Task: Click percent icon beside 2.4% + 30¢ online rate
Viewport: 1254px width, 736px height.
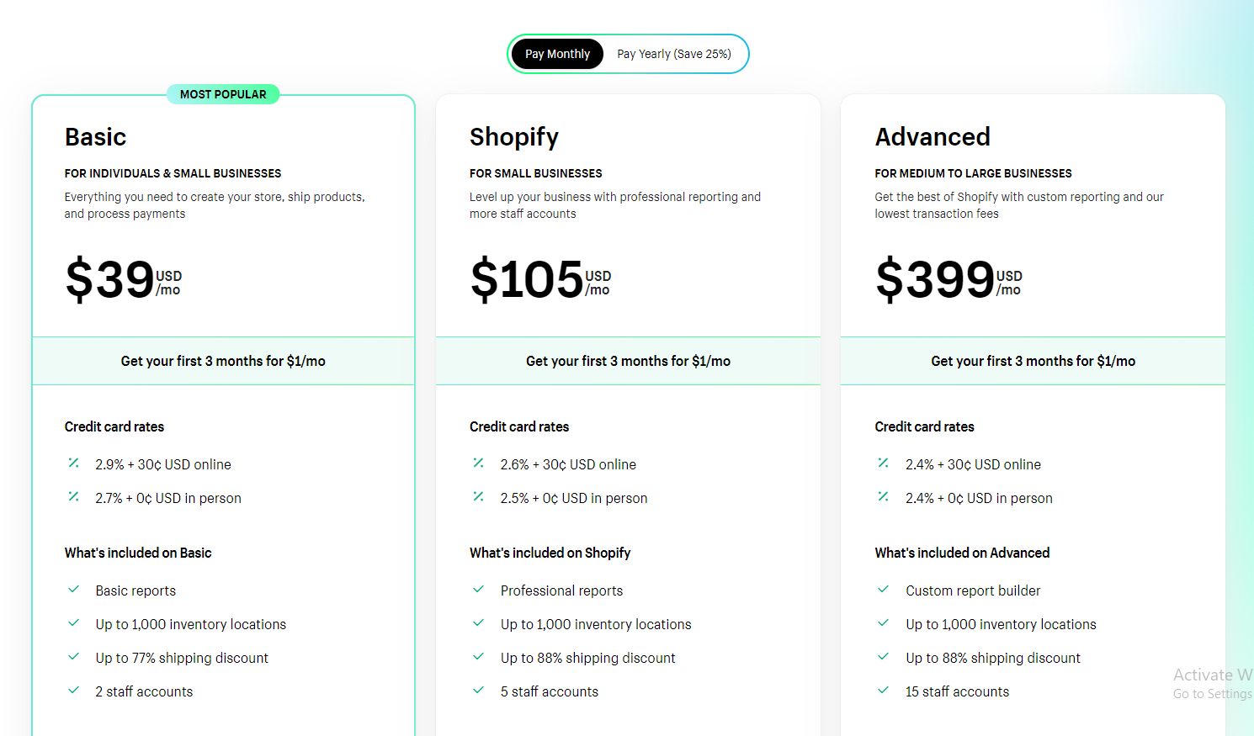Action: tap(884, 463)
